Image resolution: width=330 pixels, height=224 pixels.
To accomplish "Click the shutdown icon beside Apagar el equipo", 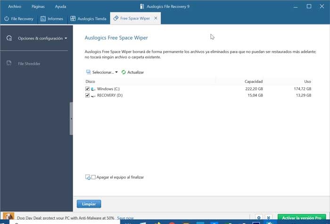I will [x=88, y=177].
